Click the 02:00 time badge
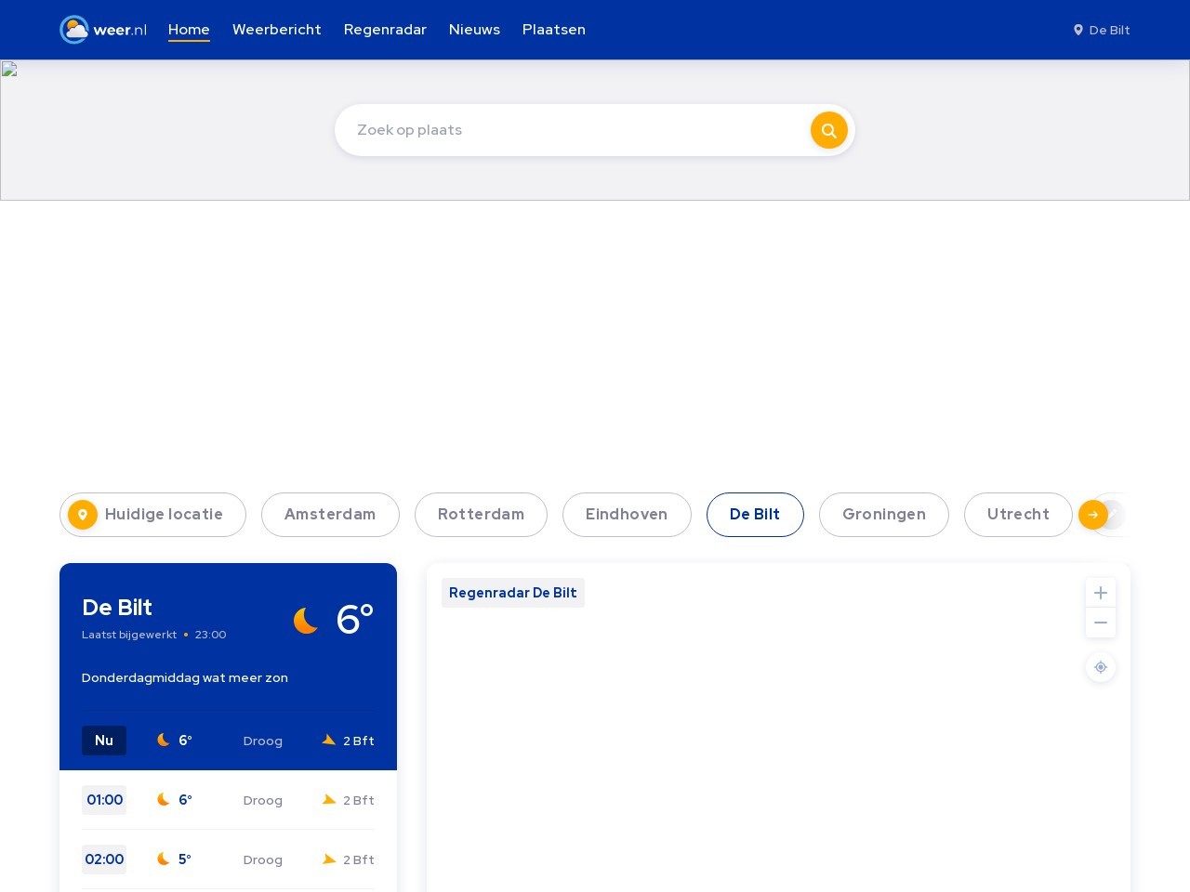The height and width of the screenshot is (892, 1190). 104,859
